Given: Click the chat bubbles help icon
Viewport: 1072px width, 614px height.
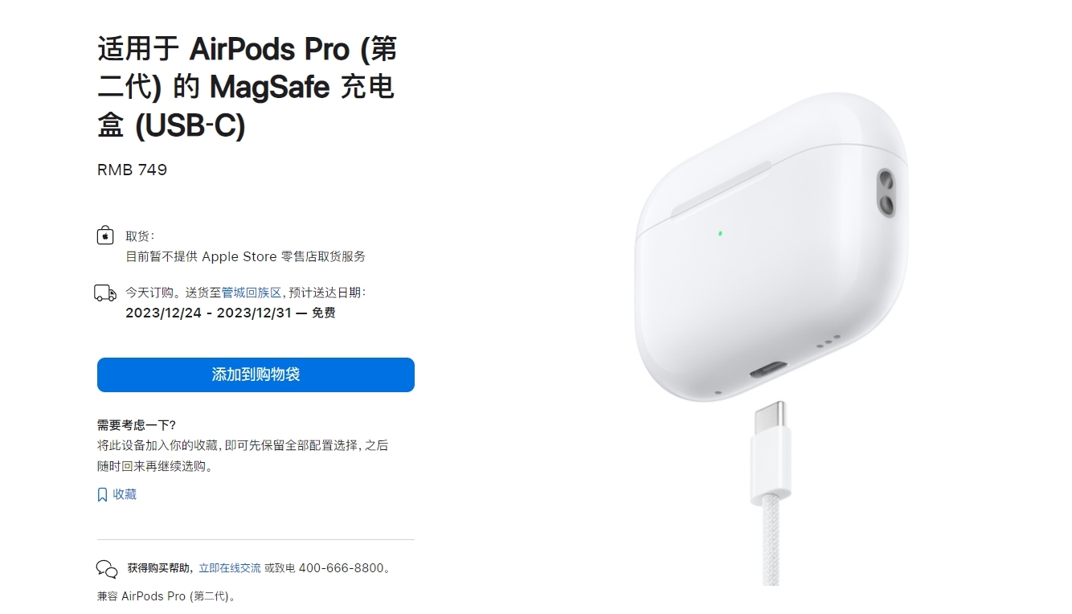Looking at the screenshot, I should click(x=107, y=569).
